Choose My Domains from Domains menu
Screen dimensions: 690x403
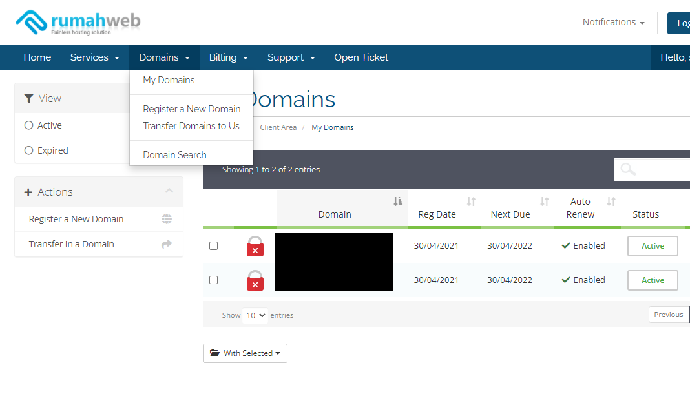point(169,80)
